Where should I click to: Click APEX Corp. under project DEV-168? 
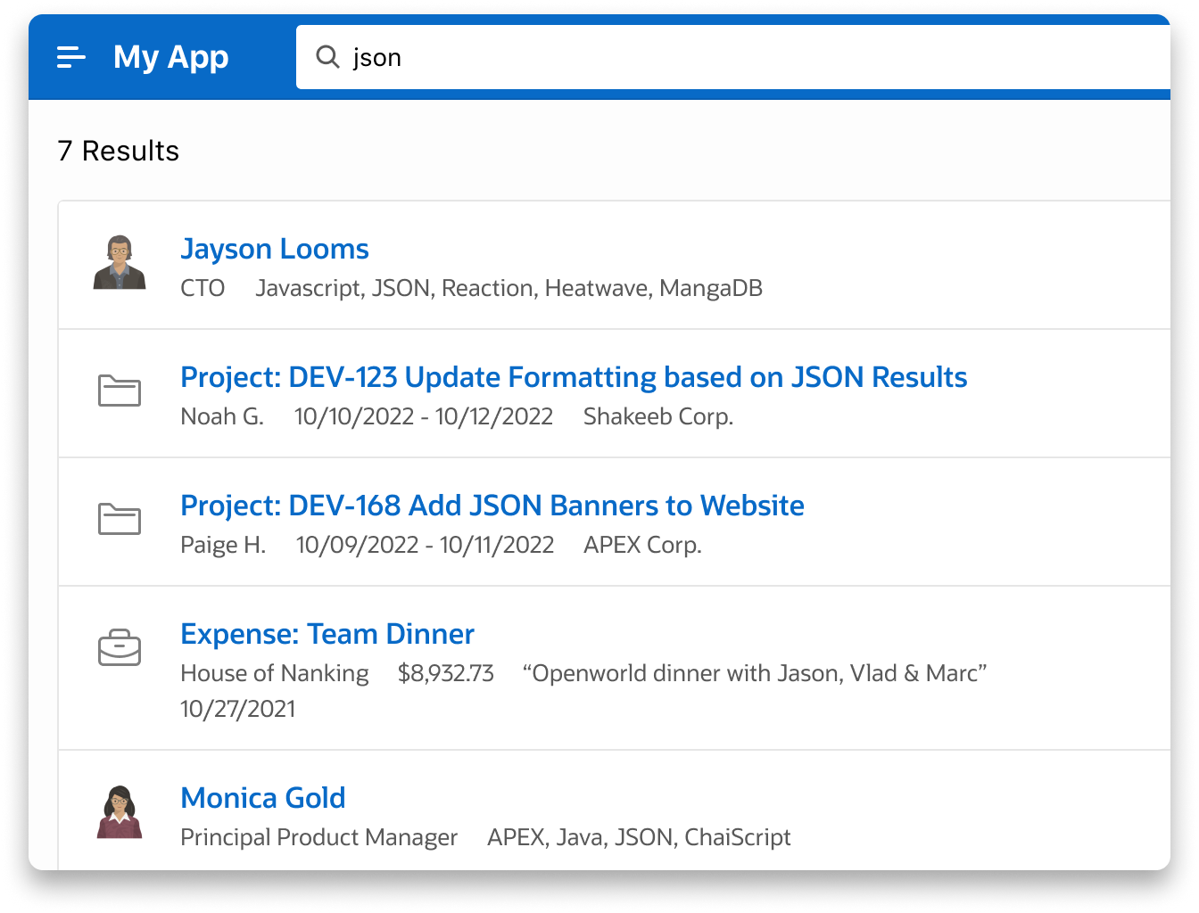642,545
